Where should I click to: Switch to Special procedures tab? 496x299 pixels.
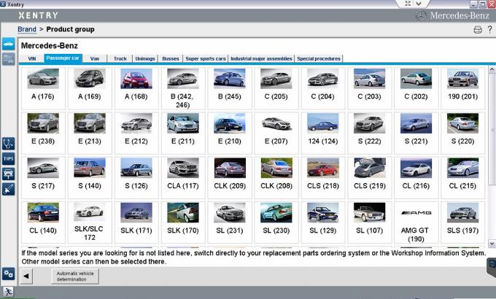pos(319,58)
